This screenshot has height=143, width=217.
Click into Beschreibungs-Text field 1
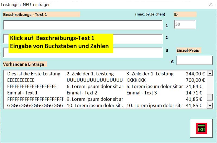(x=83, y=25)
